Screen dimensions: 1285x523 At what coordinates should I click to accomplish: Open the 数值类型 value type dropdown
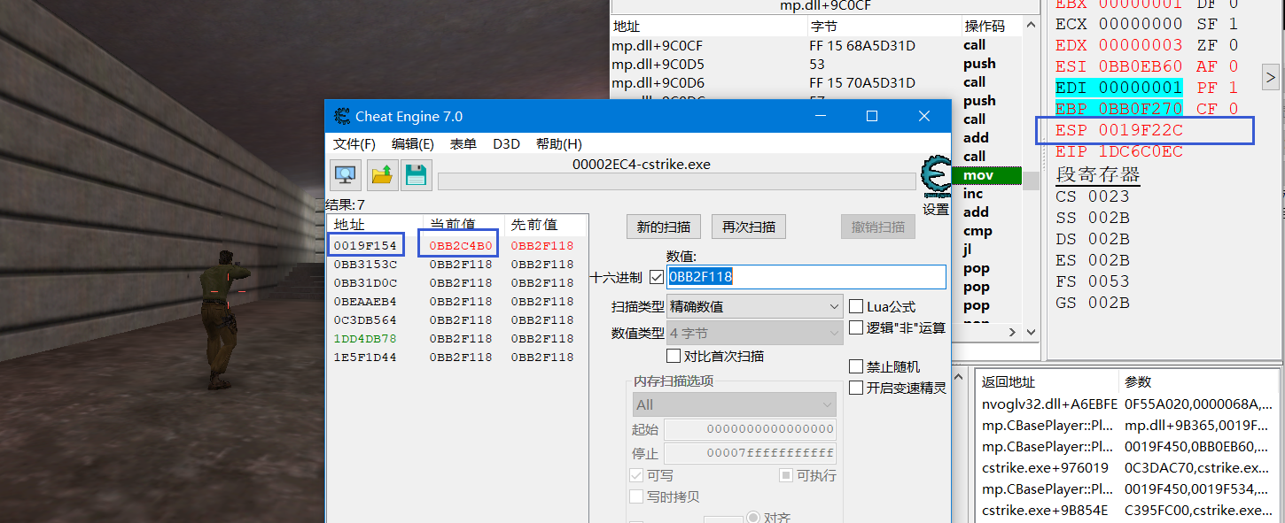(754, 333)
